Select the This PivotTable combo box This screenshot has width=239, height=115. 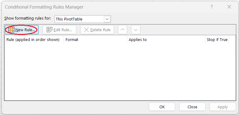click(83, 19)
